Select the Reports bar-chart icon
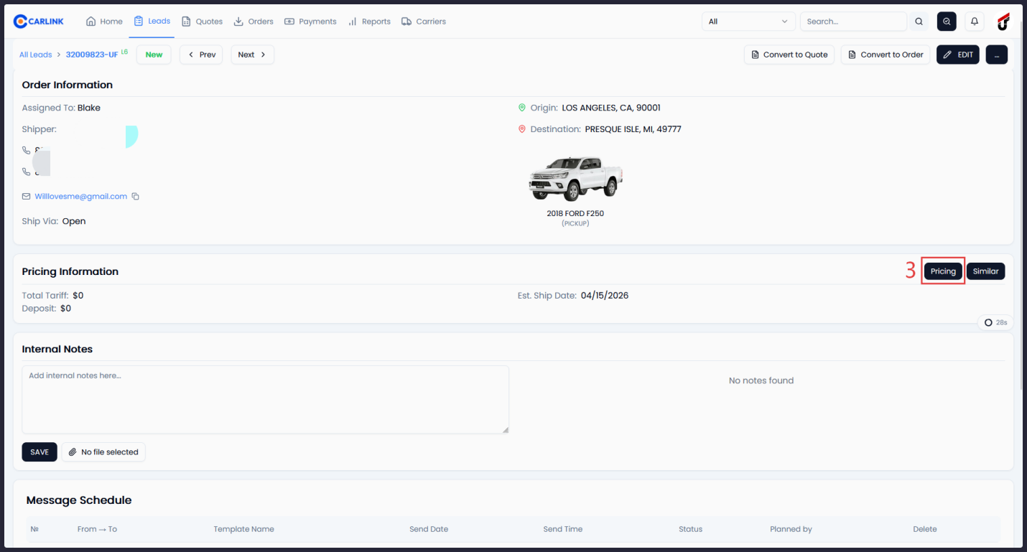 [351, 21]
